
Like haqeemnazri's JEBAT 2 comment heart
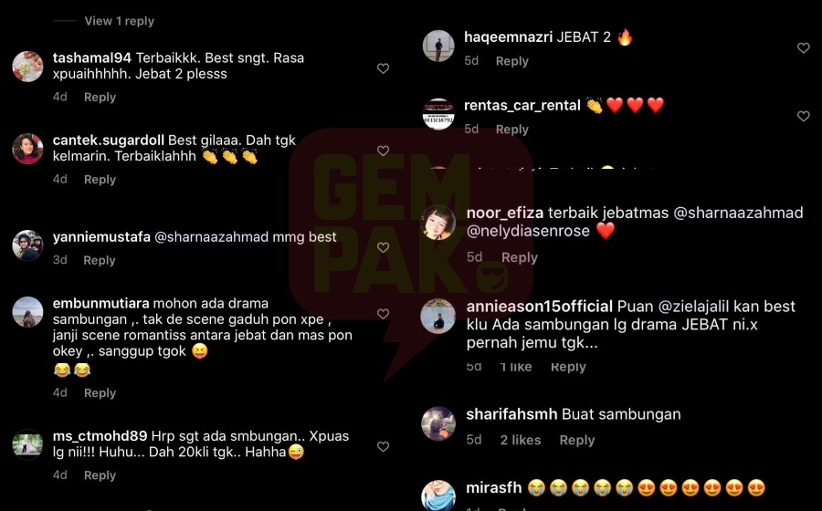(x=804, y=48)
